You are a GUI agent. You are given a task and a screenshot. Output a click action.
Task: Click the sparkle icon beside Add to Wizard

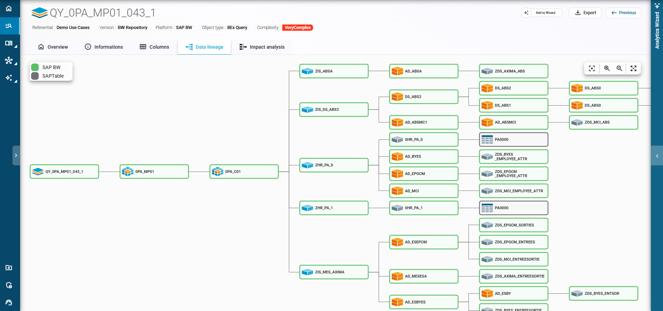tap(526, 13)
